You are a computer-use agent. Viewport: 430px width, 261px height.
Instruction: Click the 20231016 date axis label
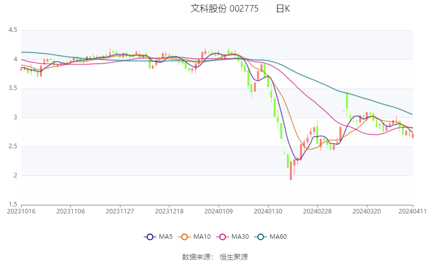21,211
